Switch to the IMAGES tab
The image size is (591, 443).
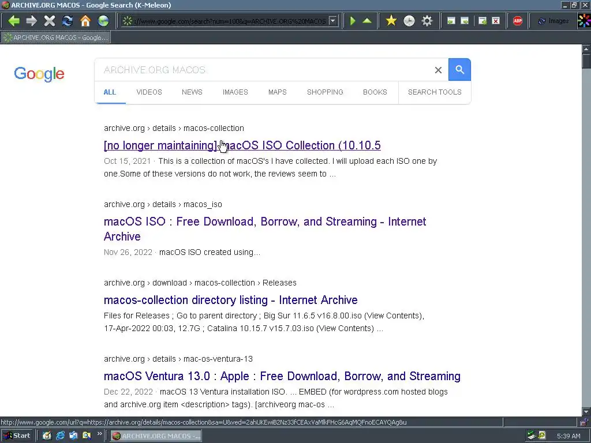coord(235,92)
